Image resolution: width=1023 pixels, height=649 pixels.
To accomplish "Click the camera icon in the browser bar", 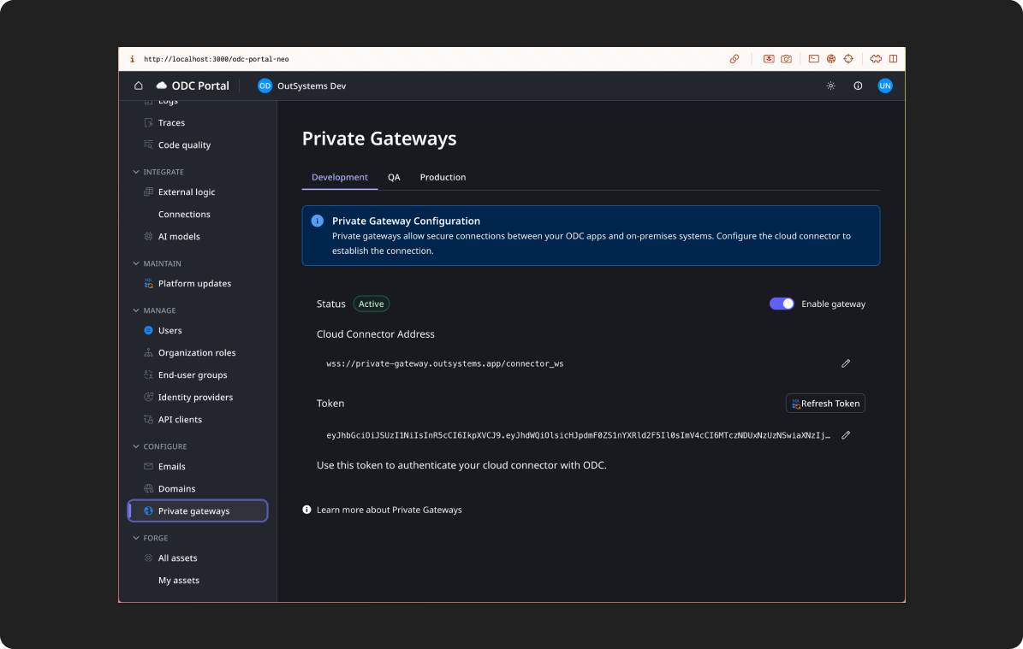I will [x=786, y=59].
